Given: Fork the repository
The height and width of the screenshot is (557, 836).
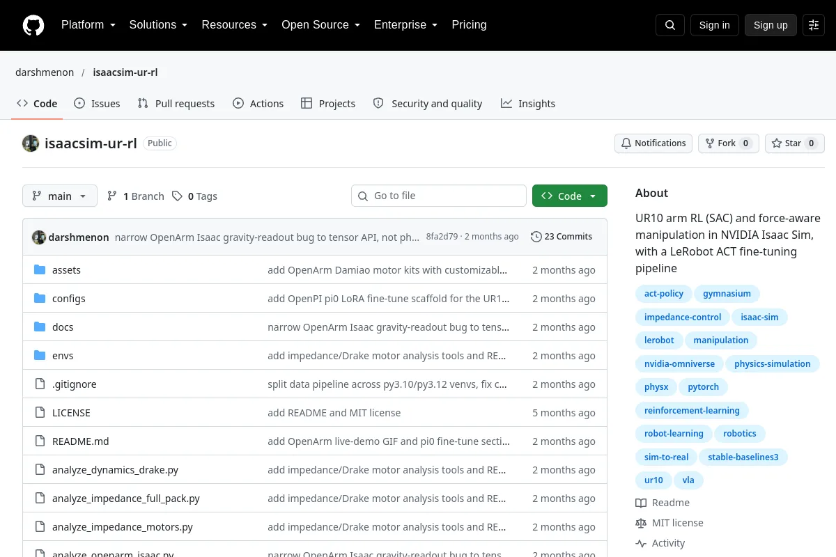Looking at the screenshot, I should pos(729,143).
